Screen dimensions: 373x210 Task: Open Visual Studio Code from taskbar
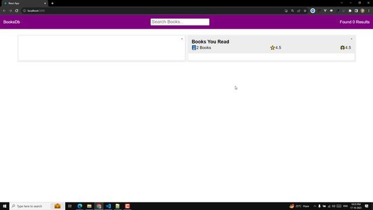tap(108, 206)
